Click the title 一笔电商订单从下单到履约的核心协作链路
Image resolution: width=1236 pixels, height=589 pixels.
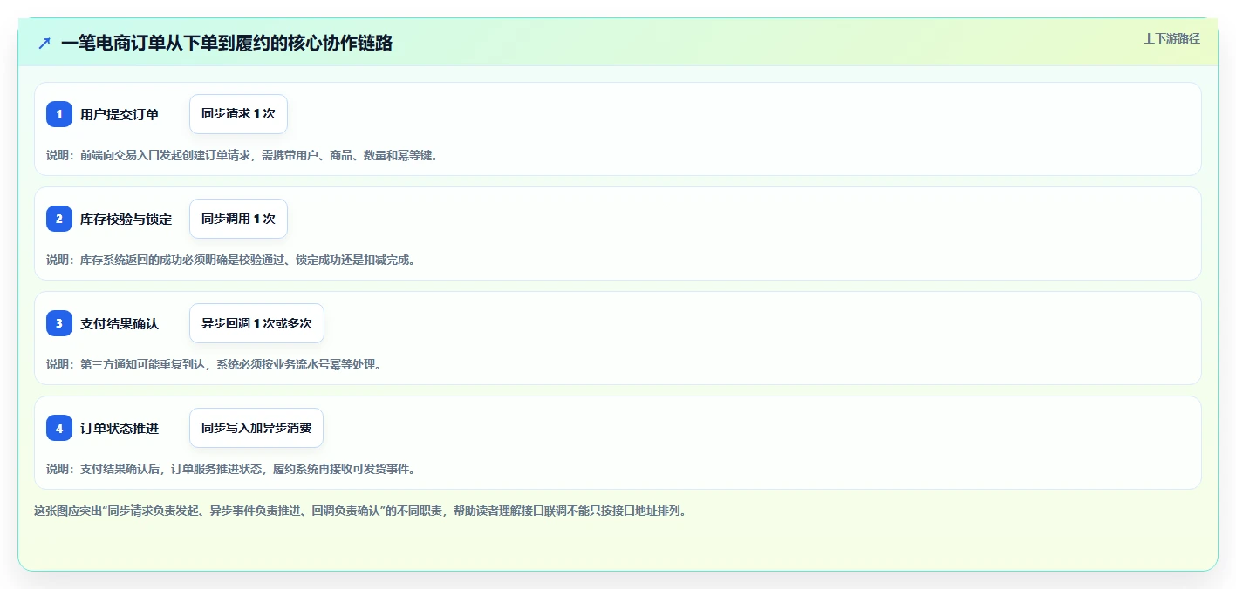tap(227, 43)
